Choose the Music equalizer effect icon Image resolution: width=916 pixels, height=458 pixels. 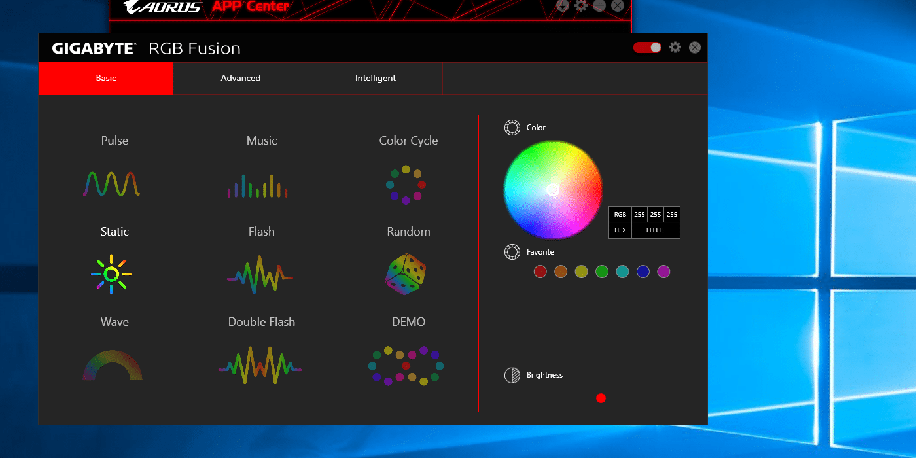(x=258, y=186)
